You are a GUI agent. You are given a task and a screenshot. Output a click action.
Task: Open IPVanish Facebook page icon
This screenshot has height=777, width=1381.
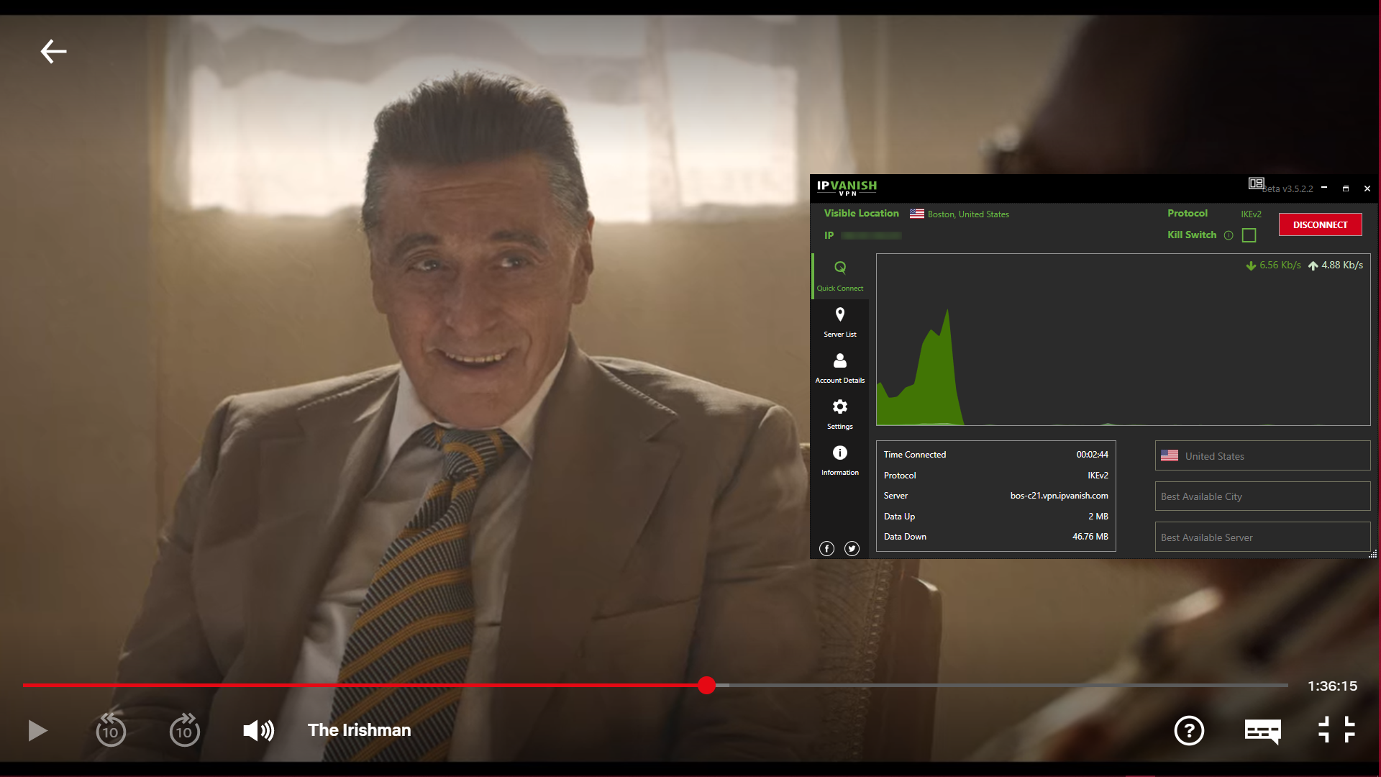[x=827, y=548]
